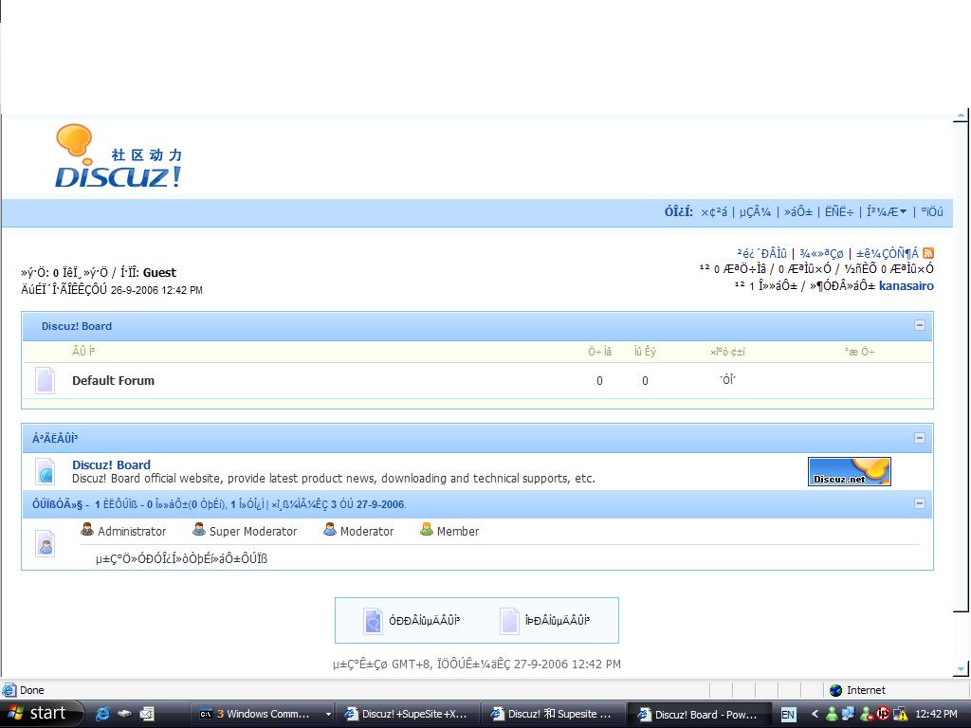Open the RSS feed icon
Image resolution: width=971 pixels, height=728 pixels.
click(927, 253)
